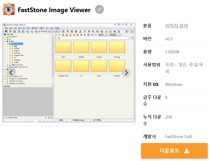Image resolution: width=210 pixels, height=161 pixels.
Task: Click floppy disk save icon in screenshot toolbar
Action: tap(15, 31)
